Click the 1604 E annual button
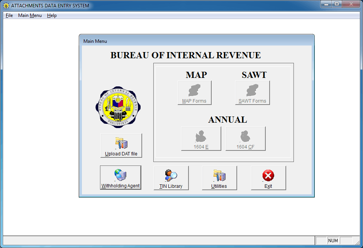 [x=201, y=138]
